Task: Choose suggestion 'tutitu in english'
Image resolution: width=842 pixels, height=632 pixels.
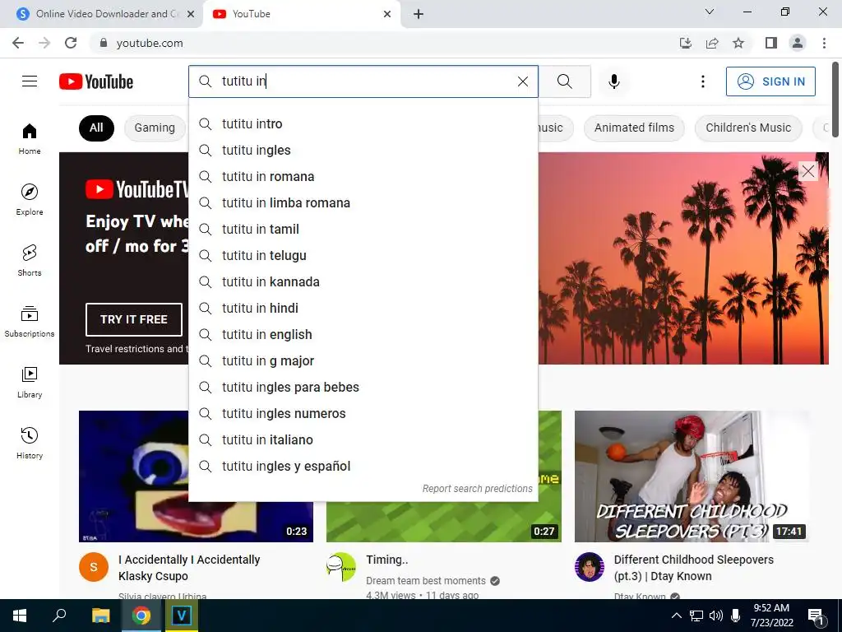Action: [x=363, y=334]
